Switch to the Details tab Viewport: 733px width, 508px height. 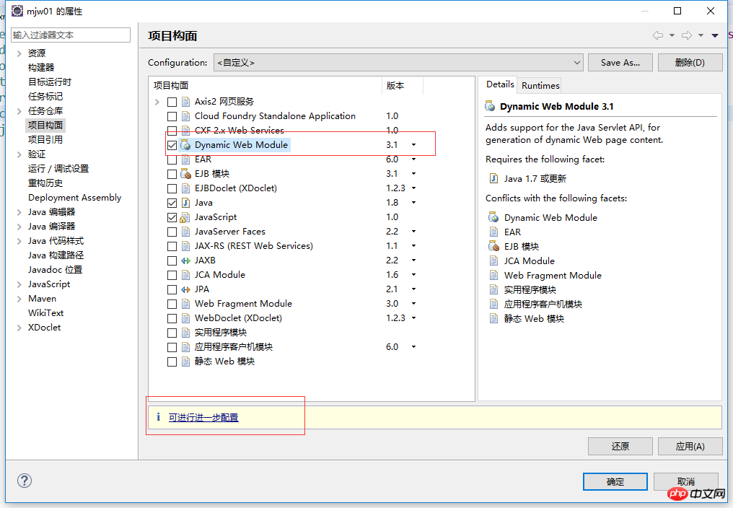[x=500, y=84]
